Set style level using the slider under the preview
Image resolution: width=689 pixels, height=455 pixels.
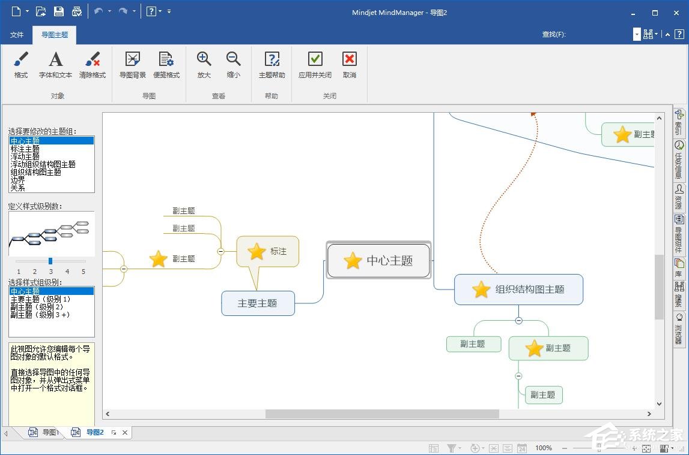point(50,261)
